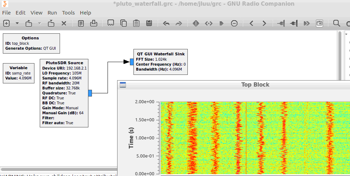This screenshot has width=350, height=176.
Task: Click the 'Manual Gain (dB): 64' parameter text
Action: coord(63,113)
